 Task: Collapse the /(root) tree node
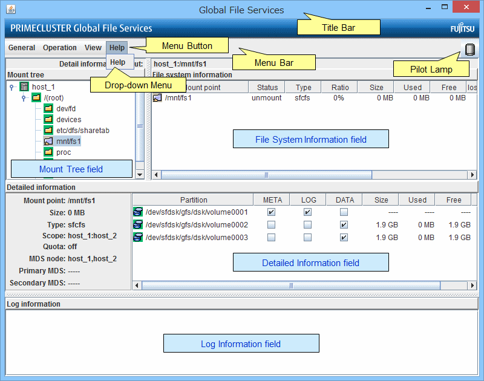pos(24,98)
